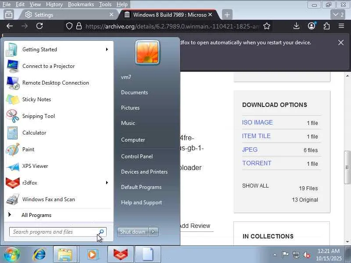This screenshot has width=351, height=263.
Task: Click the Search programs and files box
Action: coord(58,232)
